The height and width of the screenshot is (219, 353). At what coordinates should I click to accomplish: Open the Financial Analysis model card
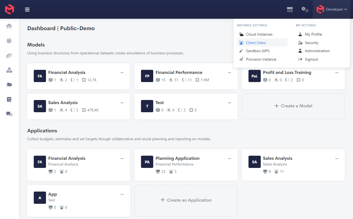click(x=67, y=73)
